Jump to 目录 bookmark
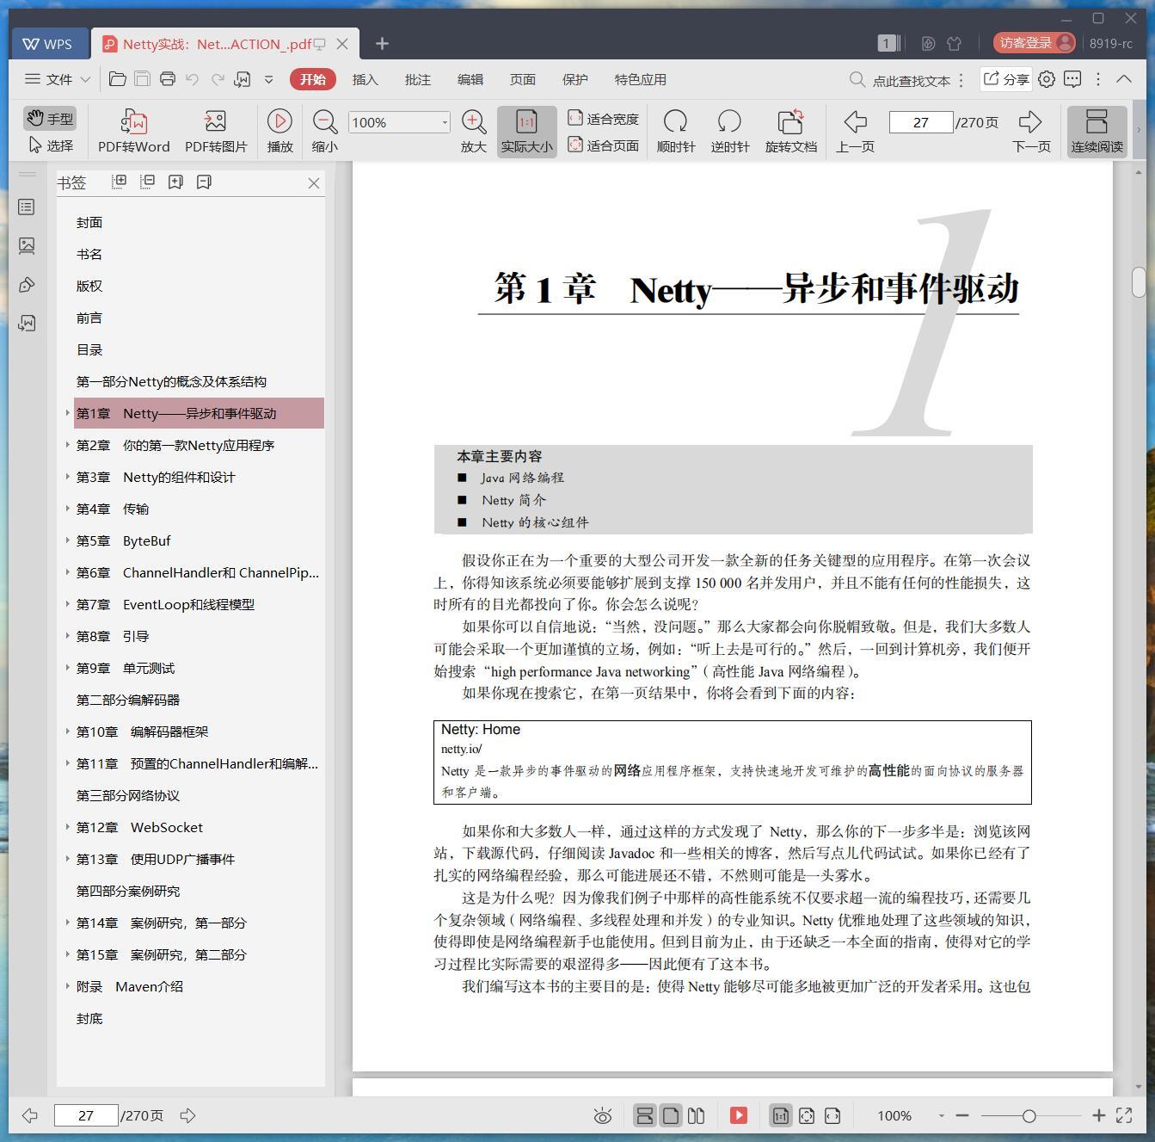Screen dimensions: 1155x1142 (89, 349)
